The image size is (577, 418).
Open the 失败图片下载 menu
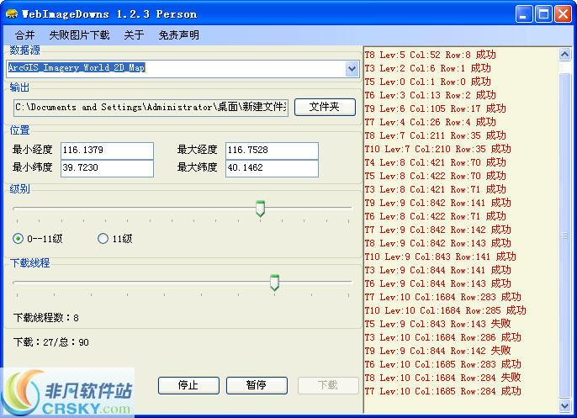[x=79, y=35]
